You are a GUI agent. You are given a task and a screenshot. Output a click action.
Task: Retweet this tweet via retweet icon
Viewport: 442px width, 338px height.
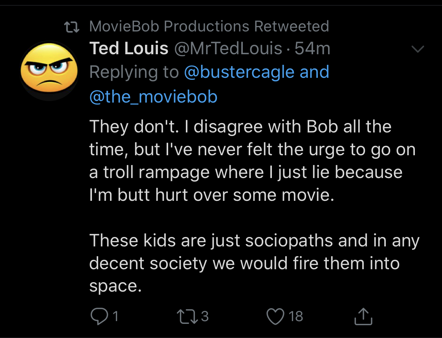(187, 316)
